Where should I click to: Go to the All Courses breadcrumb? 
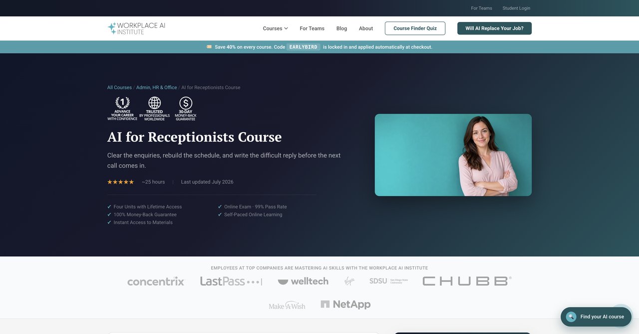tap(119, 87)
